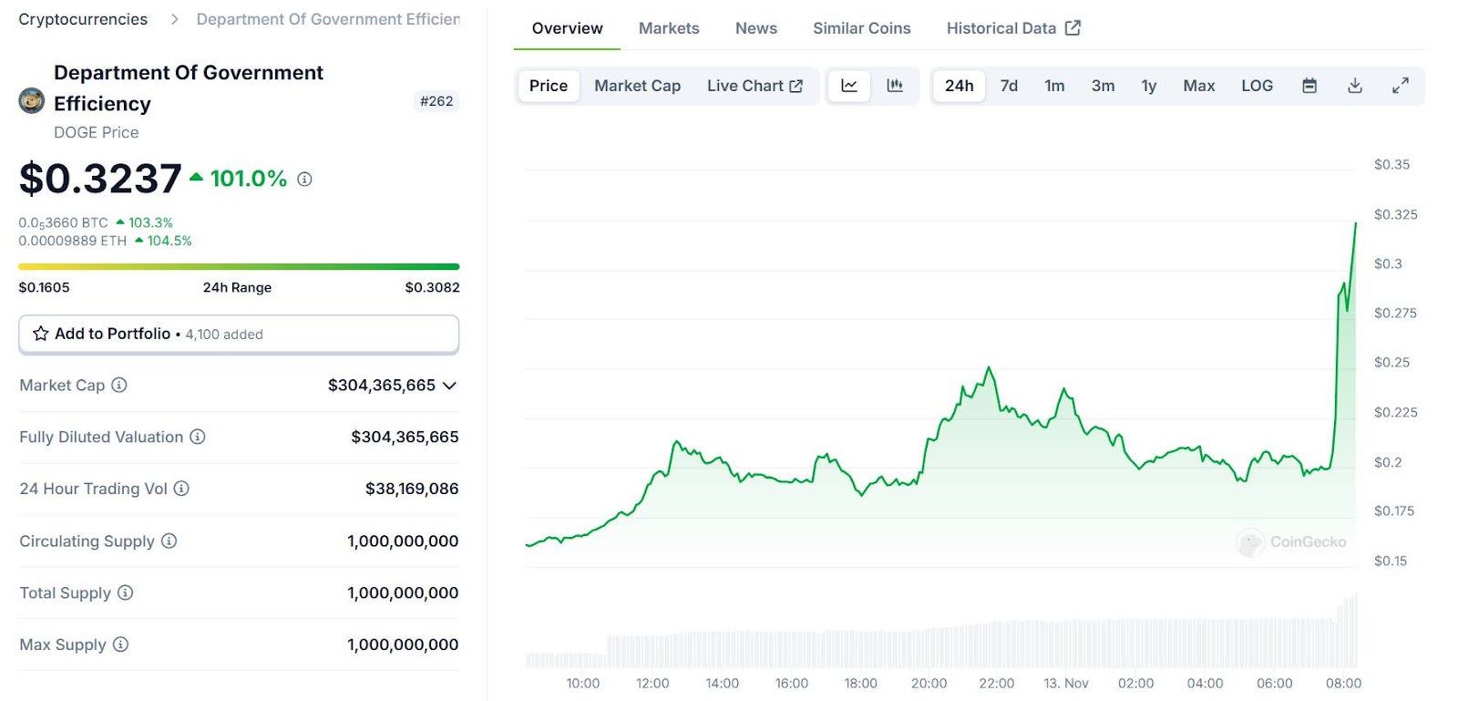Viewport: 1458px width, 701px height.
Task: Click the 0.00009889 ETH price text
Action: click(x=73, y=241)
